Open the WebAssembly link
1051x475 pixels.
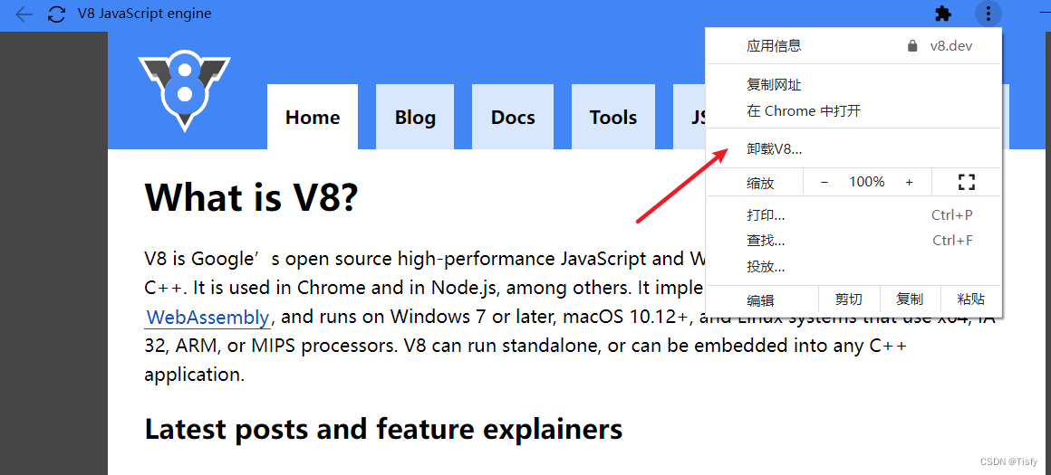click(207, 317)
